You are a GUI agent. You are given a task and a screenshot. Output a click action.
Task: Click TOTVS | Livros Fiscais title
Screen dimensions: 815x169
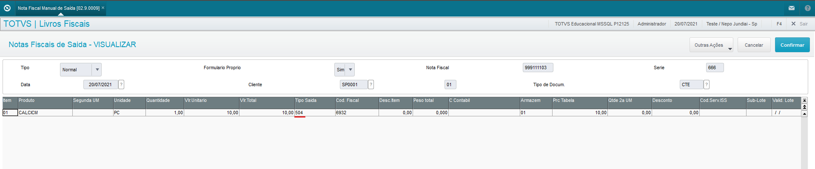46,24
